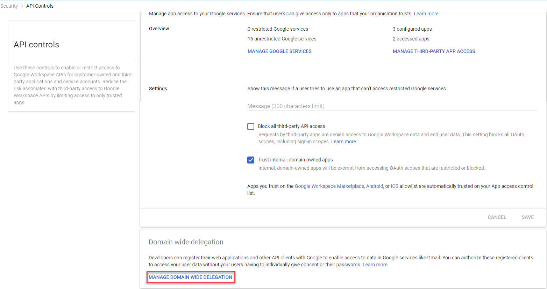Toggle the blue checked checkbox in Settings
Image resolution: width=547 pixels, height=289 pixels.
(250, 160)
